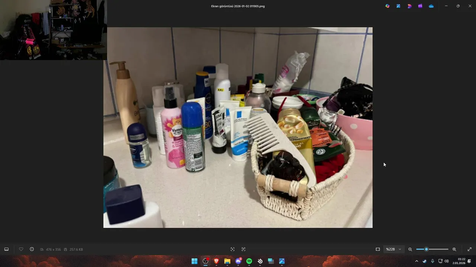Minimize the Photos window
Viewport: 476px width, 267px height.
446,6
